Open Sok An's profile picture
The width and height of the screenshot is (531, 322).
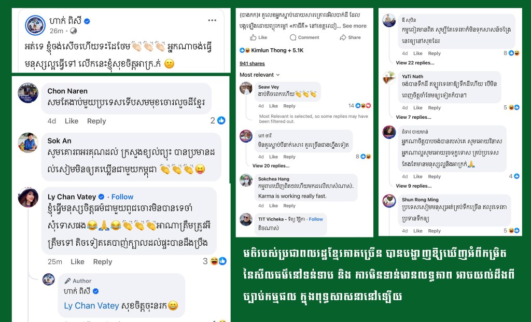[x=28, y=143]
